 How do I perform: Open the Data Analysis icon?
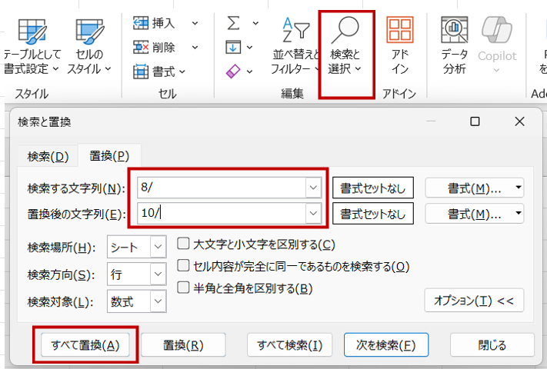click(455, 31)
